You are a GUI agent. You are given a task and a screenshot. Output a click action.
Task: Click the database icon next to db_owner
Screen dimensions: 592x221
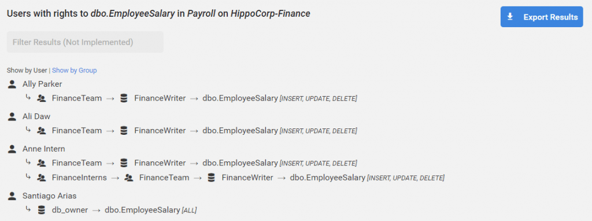(41, 210)
